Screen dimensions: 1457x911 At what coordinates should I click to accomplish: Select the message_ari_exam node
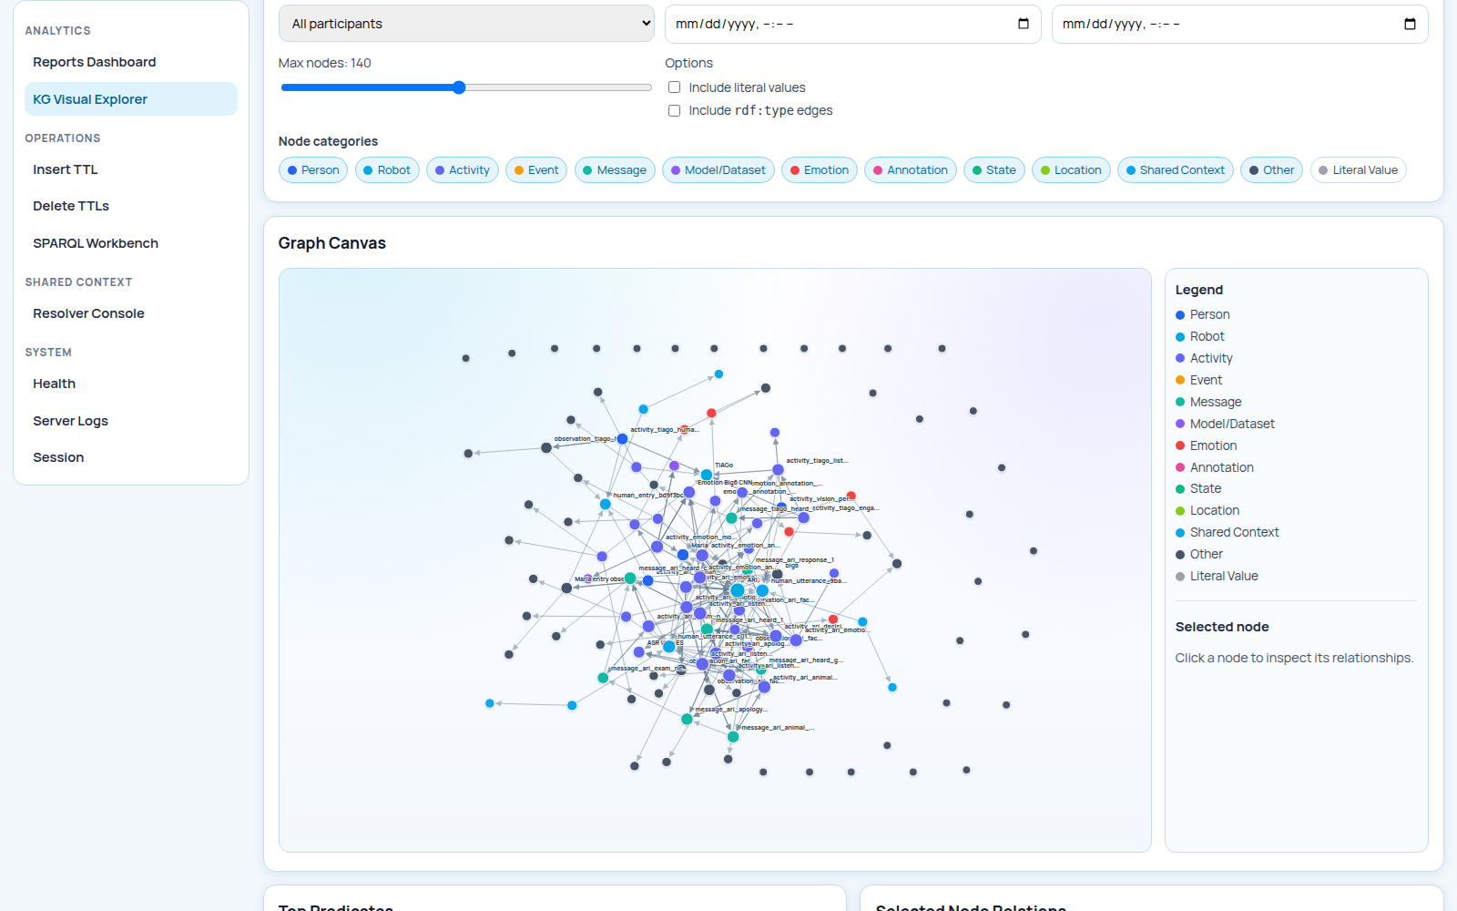(603, 678)
